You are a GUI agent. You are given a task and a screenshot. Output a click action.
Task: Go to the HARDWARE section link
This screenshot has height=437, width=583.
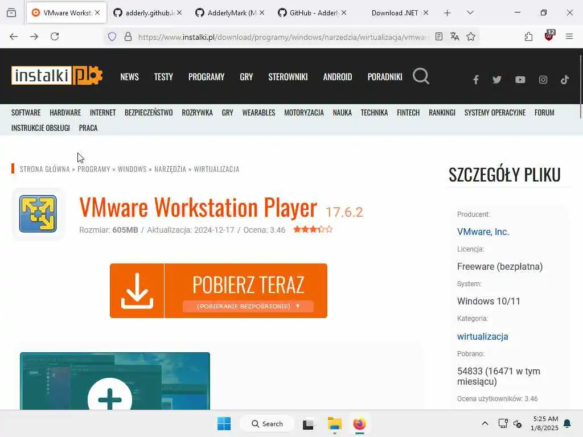[x=65, y=113]
